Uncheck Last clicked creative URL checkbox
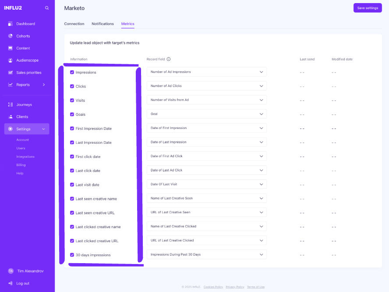389x292 pixels. pyautogui.click(x=72, y=241)
